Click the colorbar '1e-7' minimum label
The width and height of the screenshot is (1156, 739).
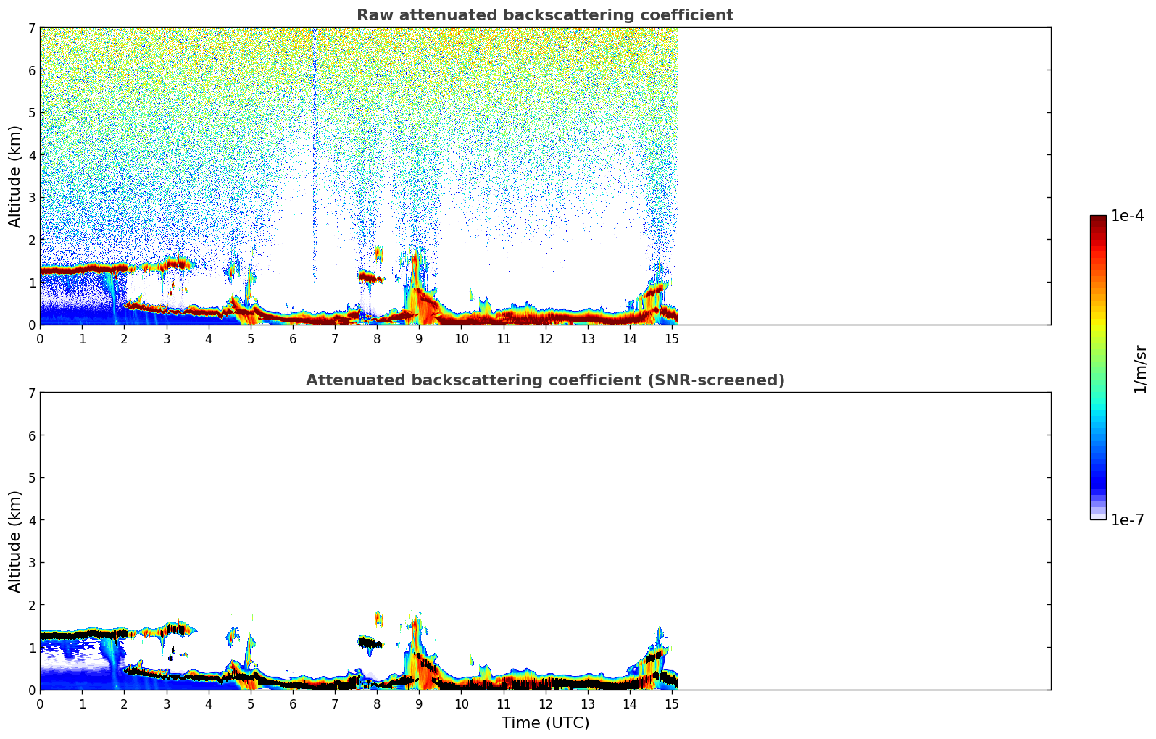pyautogui.click(x=1127, y=520)
